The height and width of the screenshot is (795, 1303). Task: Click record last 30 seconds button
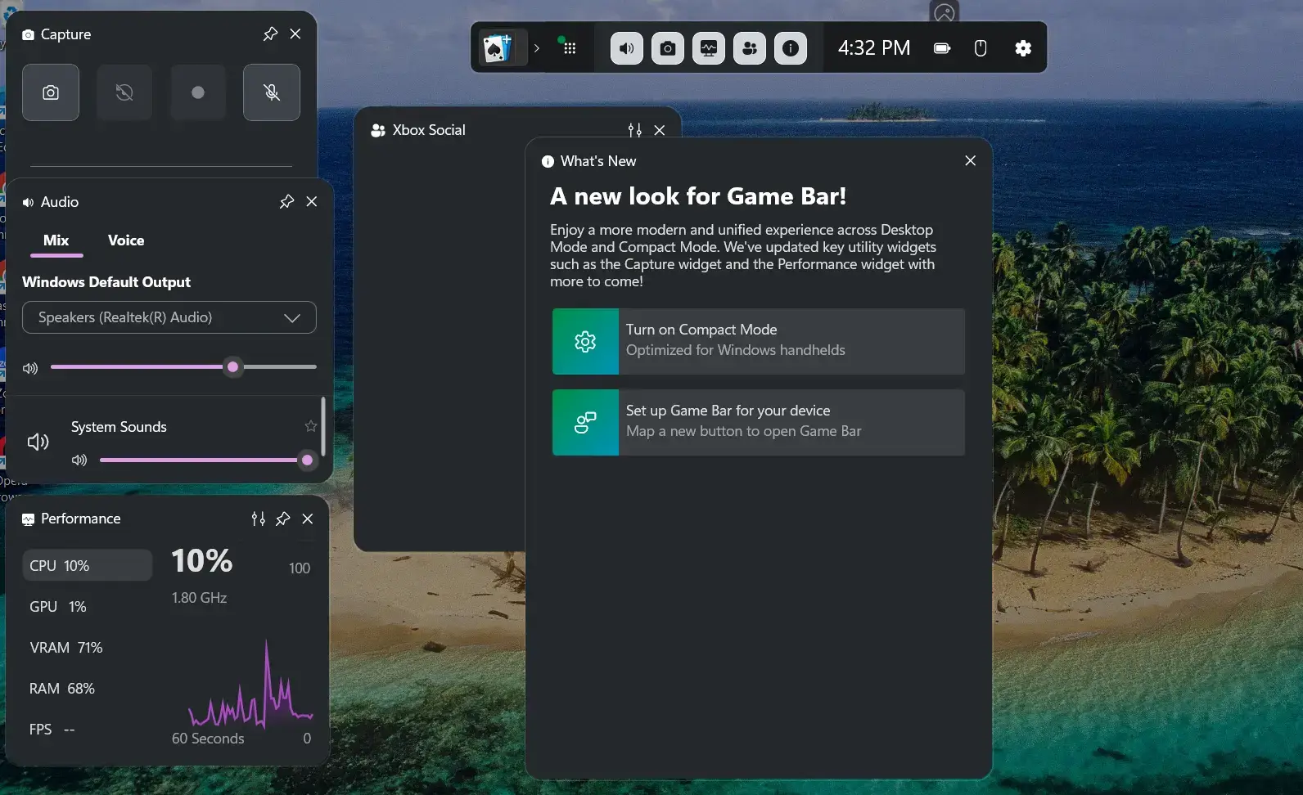tap(124, 92)
